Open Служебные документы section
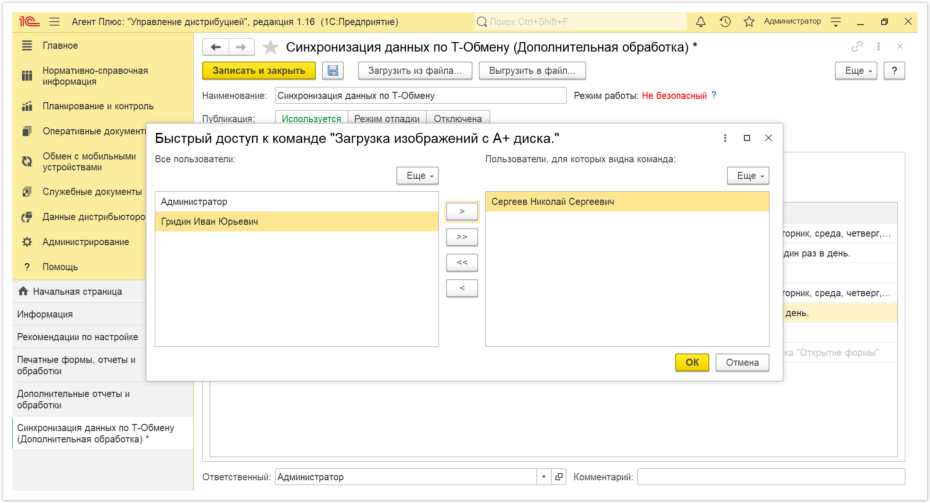Screen dimensions: 930x503 (x=92, y=192)
